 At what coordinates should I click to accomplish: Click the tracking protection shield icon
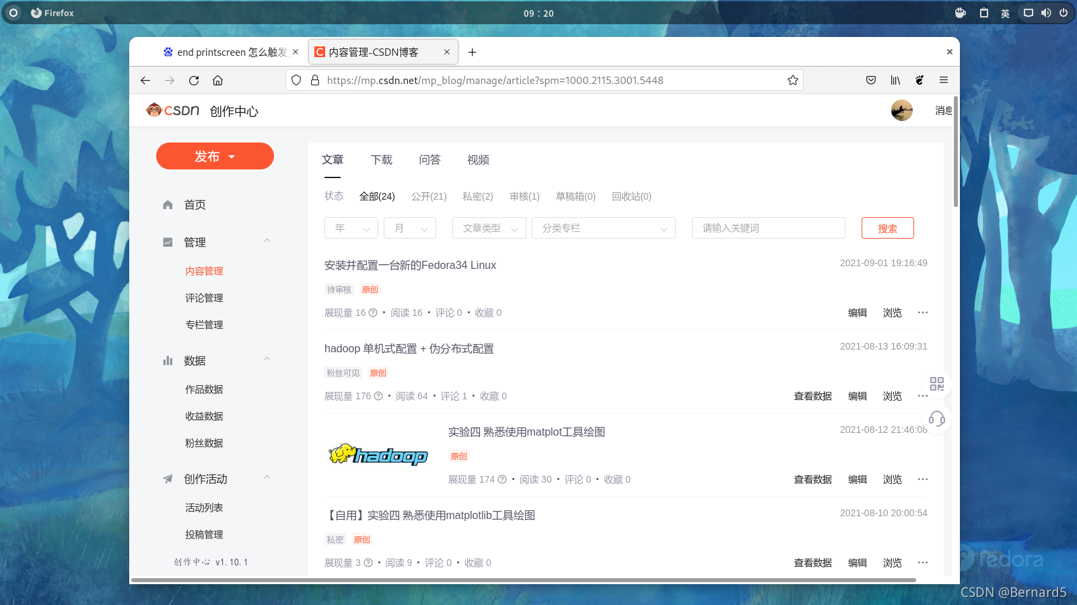click(x=296, y=80)
